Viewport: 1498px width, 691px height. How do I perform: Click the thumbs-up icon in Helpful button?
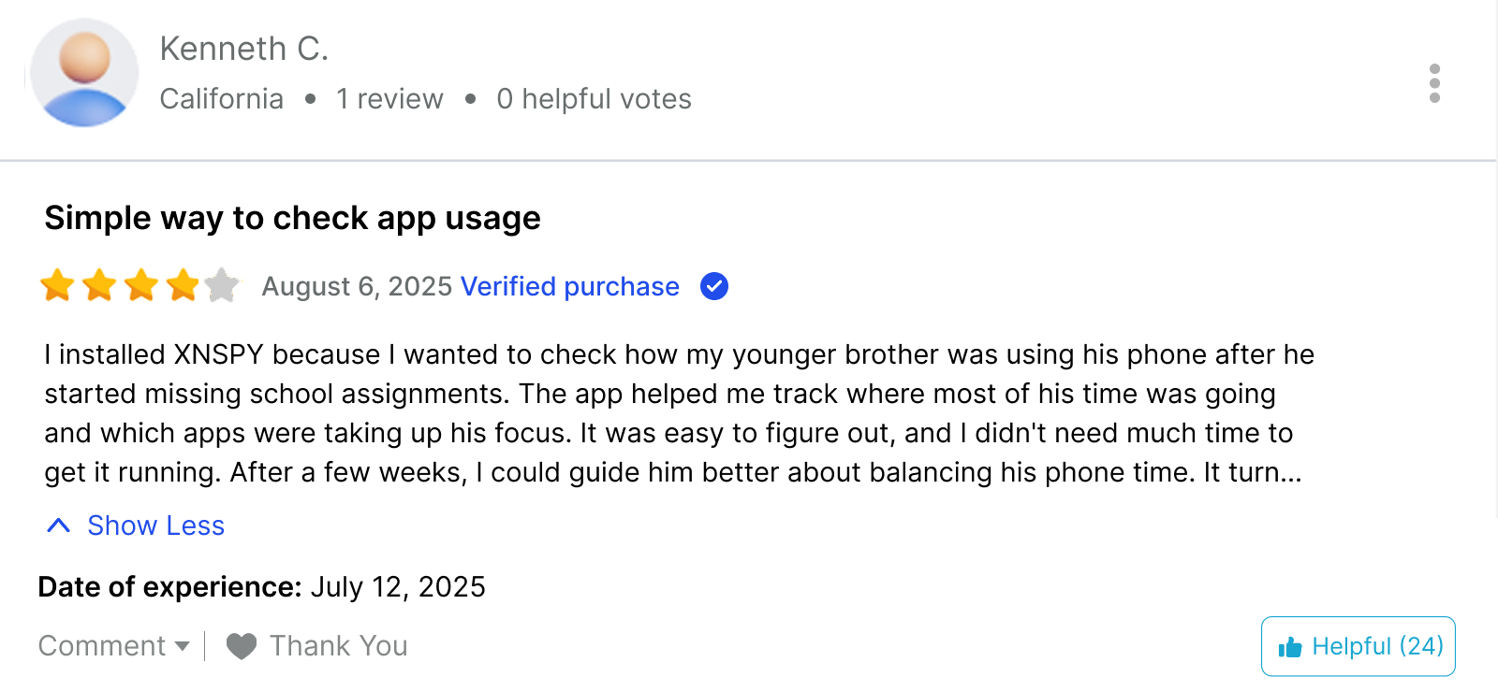pos(1290,647)
